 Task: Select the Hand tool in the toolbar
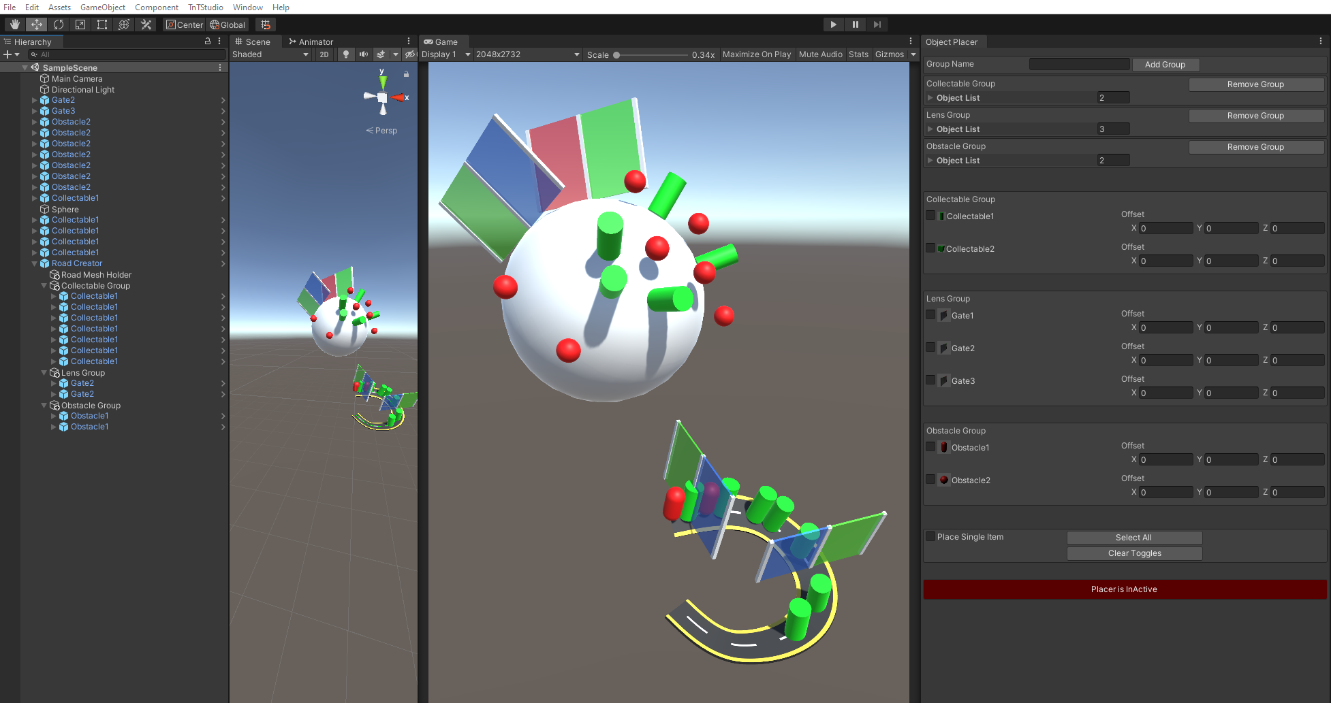click(14, 24)
